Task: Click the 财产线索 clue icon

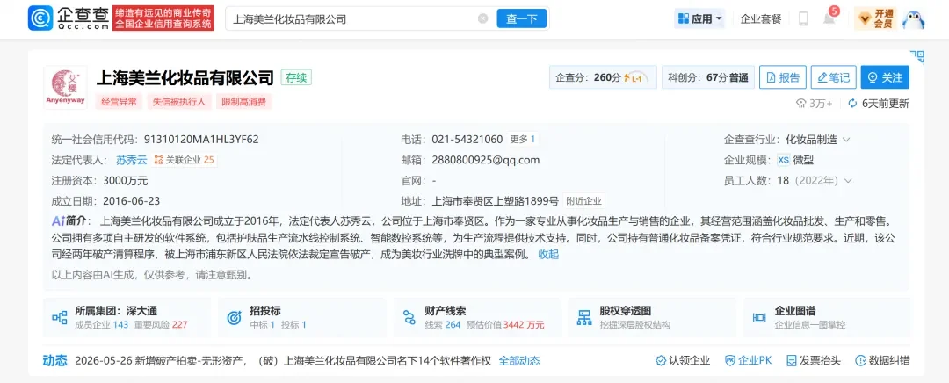Action: pos(409,318)
